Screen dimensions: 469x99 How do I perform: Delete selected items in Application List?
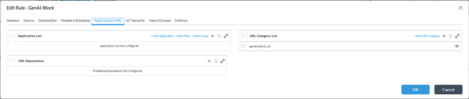tap(219, 36)
